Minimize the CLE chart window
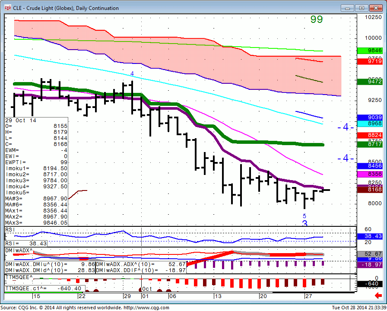 point(348,8)
